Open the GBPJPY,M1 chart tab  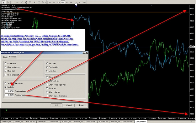pos(42,122)
